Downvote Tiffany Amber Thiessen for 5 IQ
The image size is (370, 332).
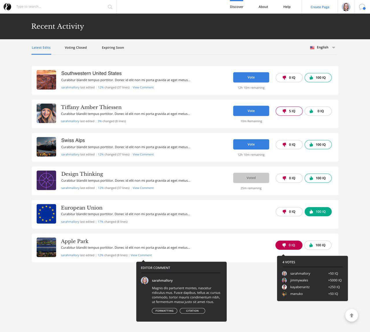(x=289, y=111)
